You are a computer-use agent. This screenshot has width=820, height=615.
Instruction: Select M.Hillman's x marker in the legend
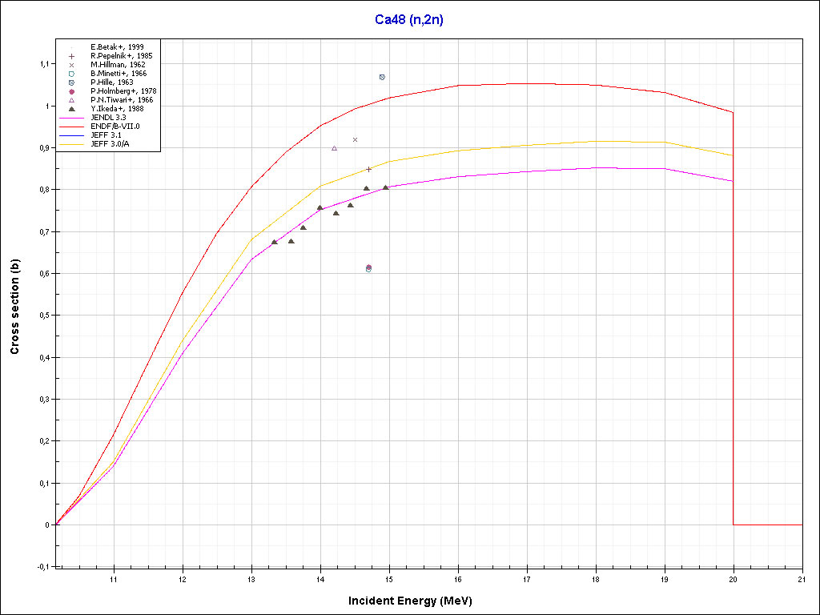[71, 65]
